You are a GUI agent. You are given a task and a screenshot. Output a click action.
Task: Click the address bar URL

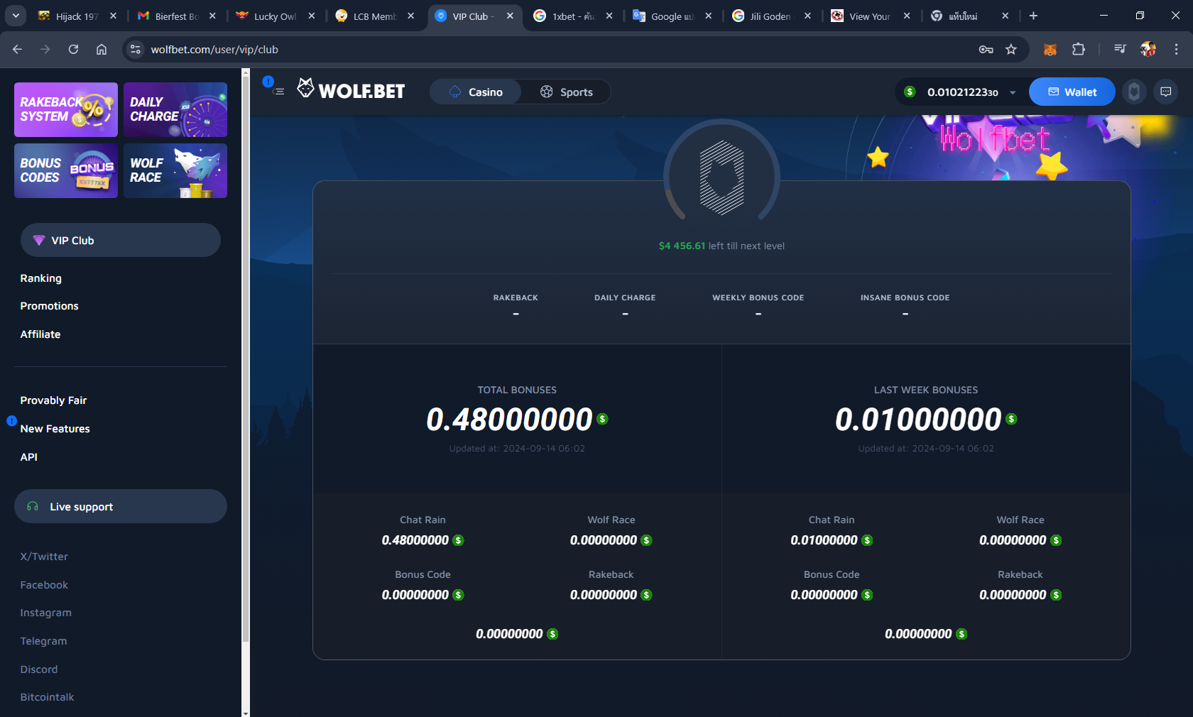pos(214,49)
